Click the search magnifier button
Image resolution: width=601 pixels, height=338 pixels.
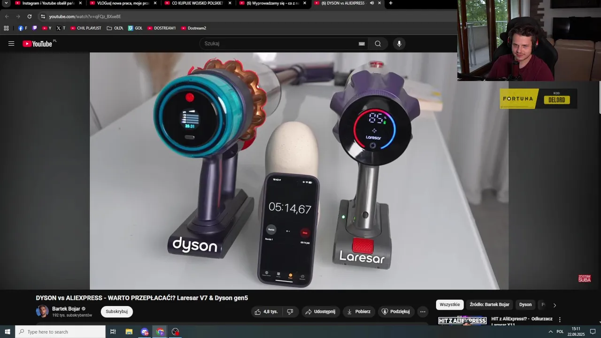pos(378,44)
